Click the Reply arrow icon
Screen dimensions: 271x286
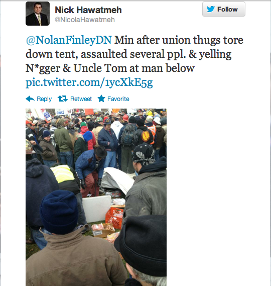click(30, 99)
